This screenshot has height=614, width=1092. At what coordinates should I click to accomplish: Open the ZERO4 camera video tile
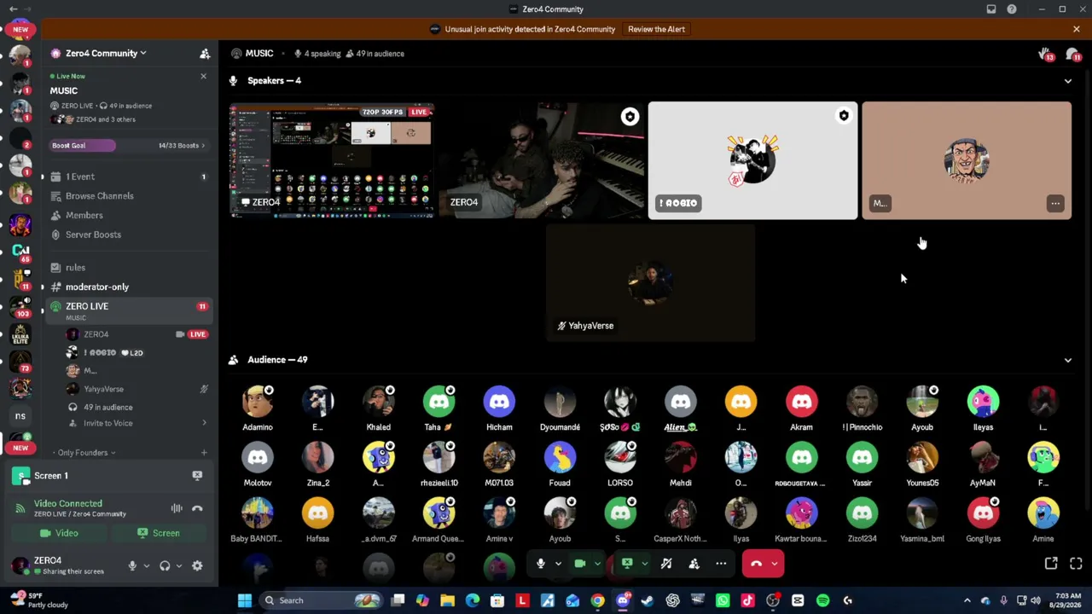click(x=543, y=160)
